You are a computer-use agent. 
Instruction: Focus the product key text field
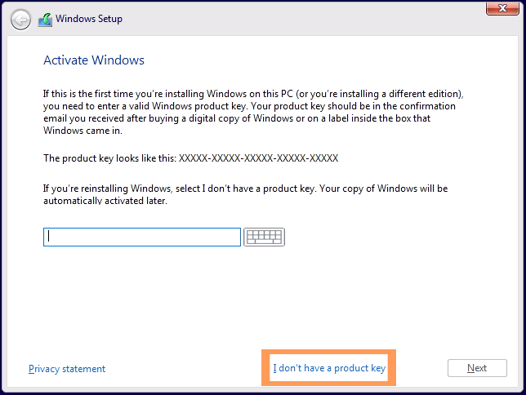142,237
